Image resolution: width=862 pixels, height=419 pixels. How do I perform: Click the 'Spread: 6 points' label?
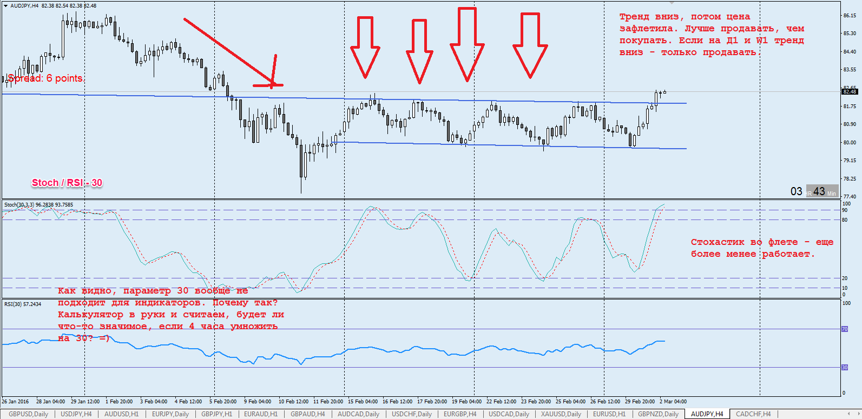(45, 78)
